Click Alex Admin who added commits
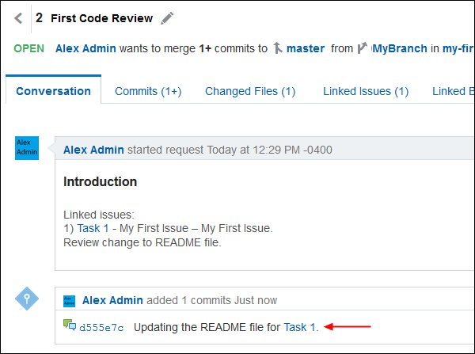Screen dimensions: 475x354 click(x=112, y=300)
